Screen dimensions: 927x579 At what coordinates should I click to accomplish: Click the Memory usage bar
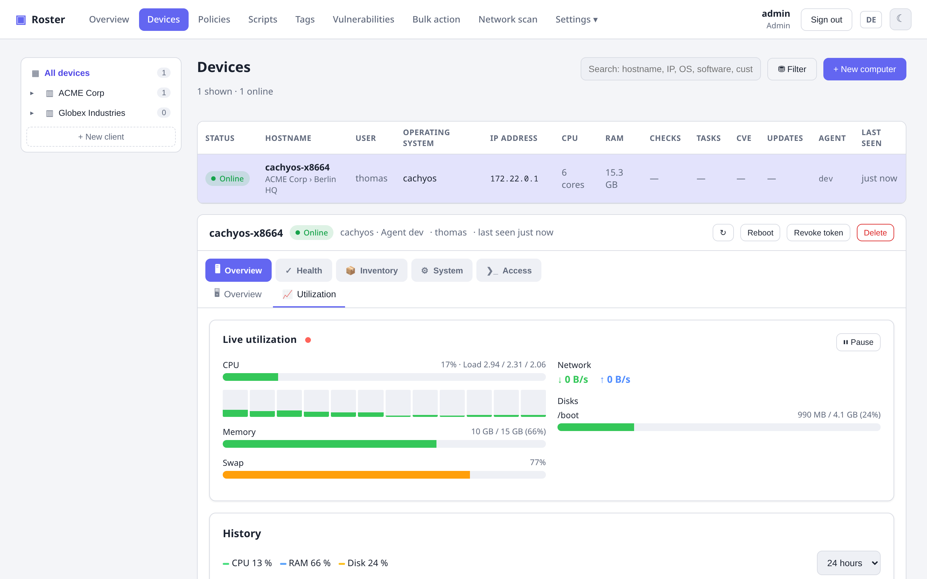pos(384,444)
